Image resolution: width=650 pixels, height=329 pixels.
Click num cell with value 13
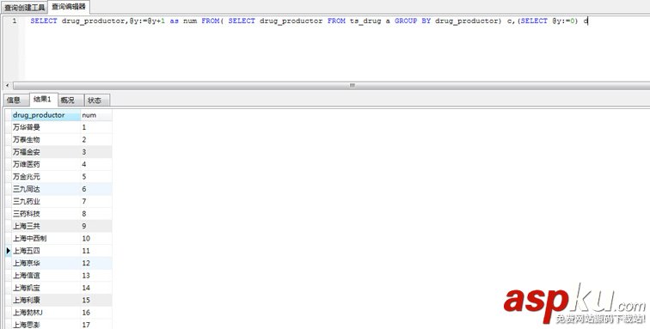96,275
